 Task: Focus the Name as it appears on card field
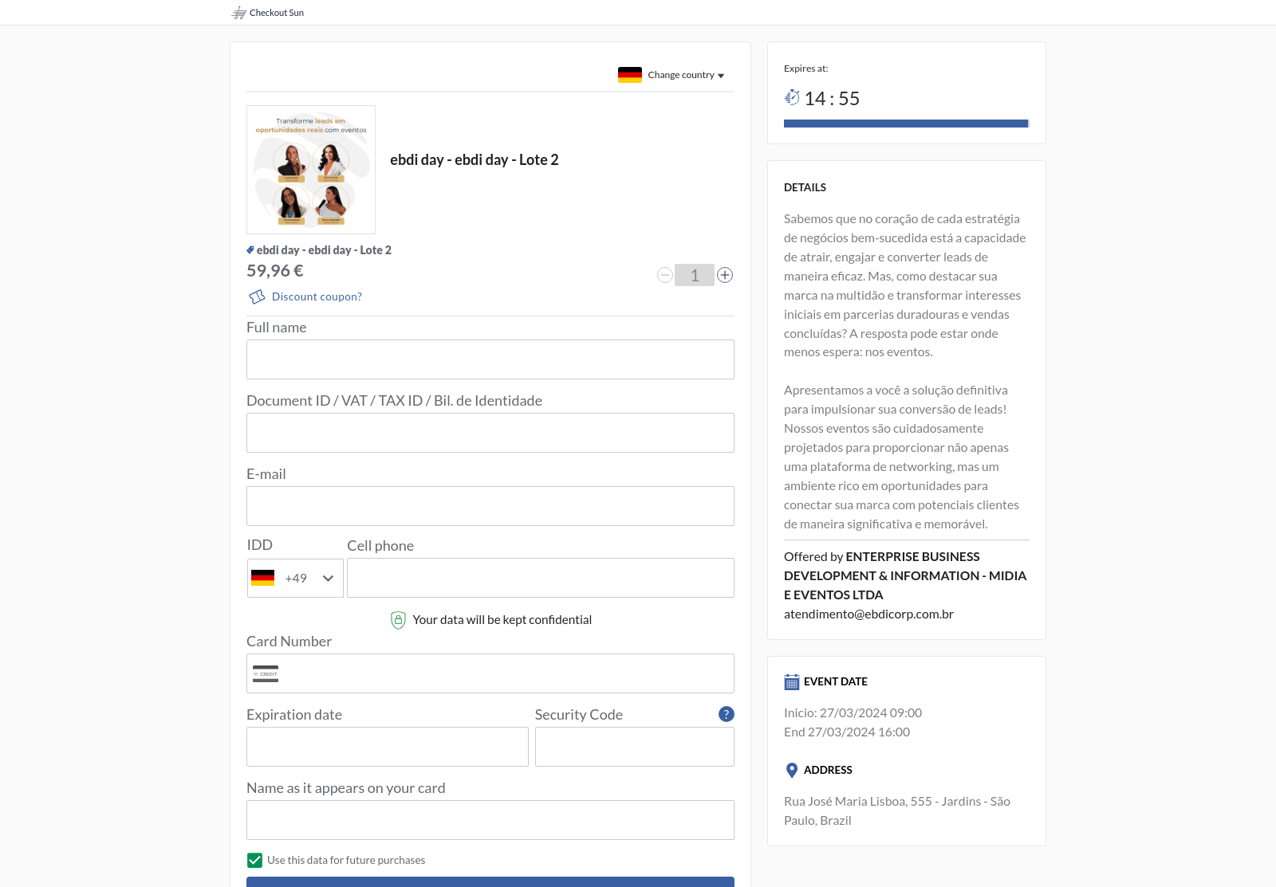(x=490, y=820)
